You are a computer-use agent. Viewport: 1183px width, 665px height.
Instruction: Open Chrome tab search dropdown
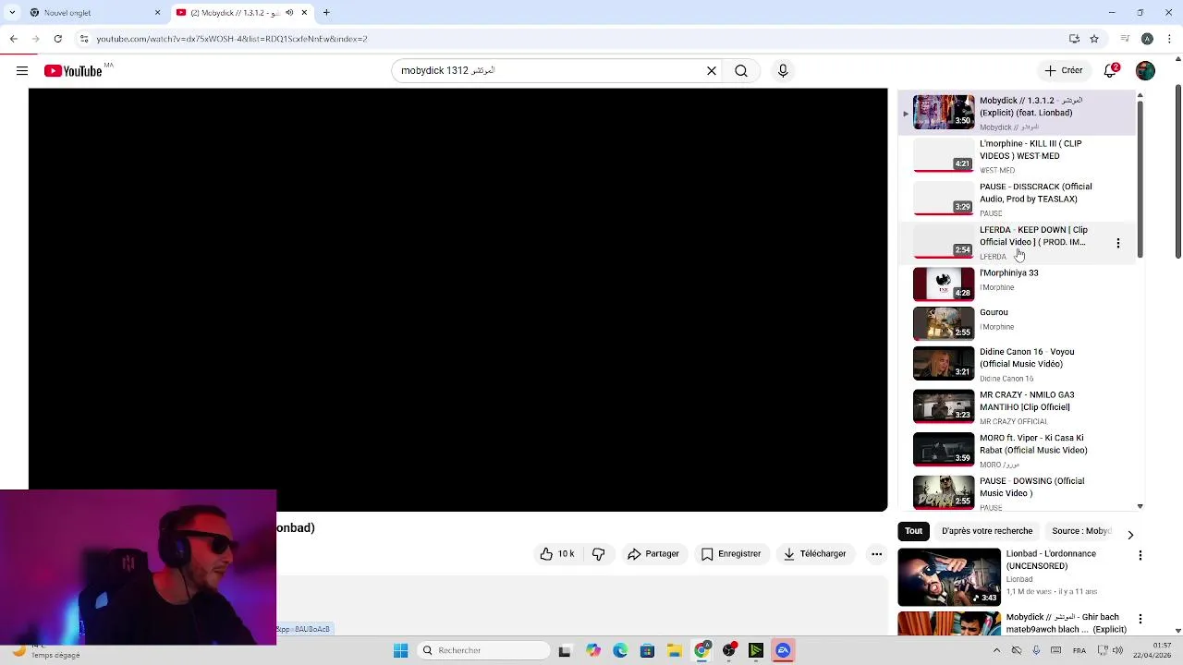[11, 13]
